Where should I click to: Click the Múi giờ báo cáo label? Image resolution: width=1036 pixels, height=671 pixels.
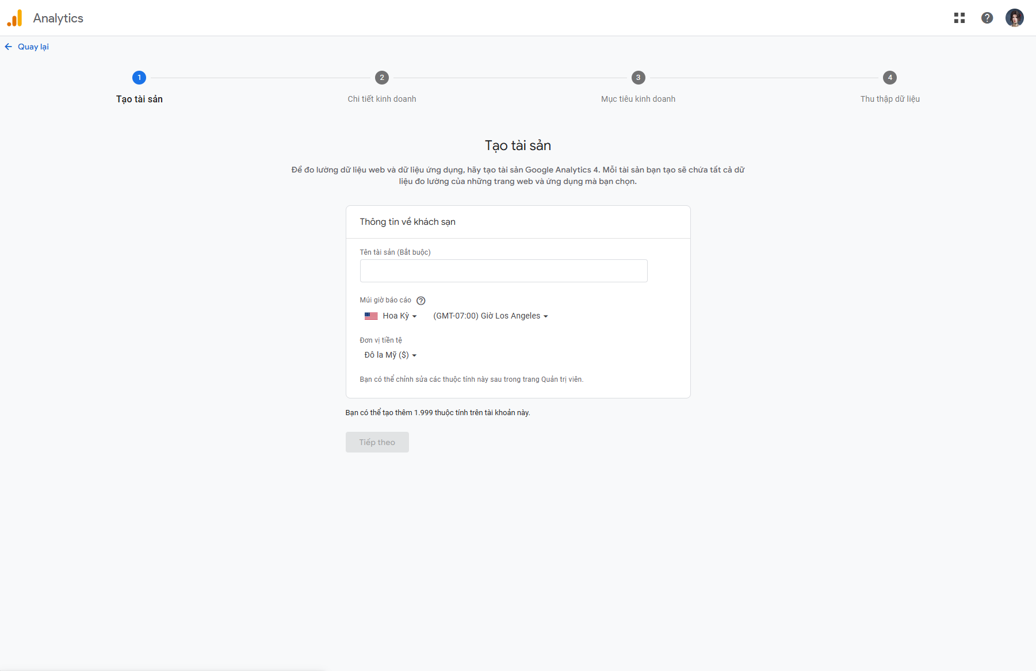(x=385, y=300)
